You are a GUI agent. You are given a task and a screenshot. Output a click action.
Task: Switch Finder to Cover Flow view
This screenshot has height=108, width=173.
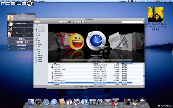click(x=69, y=22)
